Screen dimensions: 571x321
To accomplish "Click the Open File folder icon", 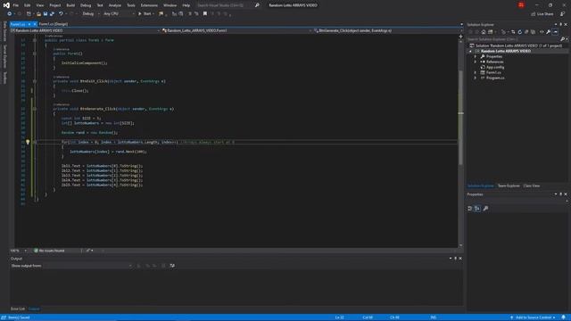I will pos(38,14).
